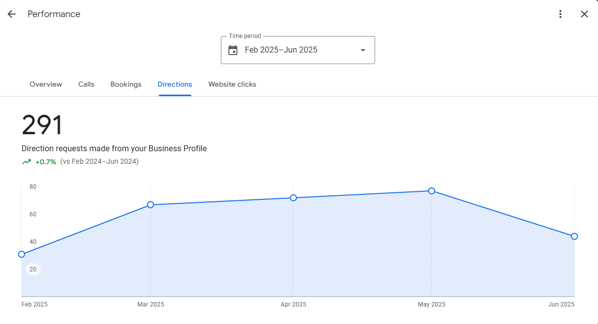Click the 20 y-axis label badge
Screen dimensions: 598x324
[33, 269]
